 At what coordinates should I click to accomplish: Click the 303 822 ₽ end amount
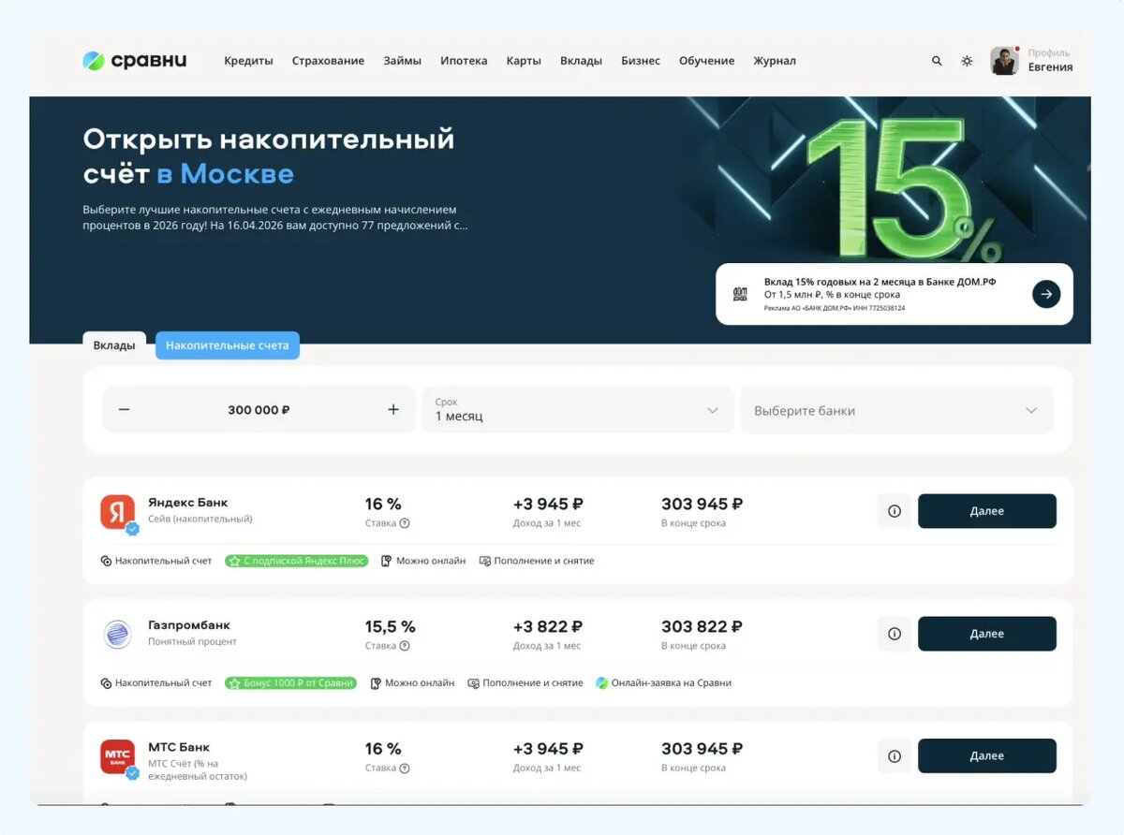pyautogui.click(x=702, y=626)
